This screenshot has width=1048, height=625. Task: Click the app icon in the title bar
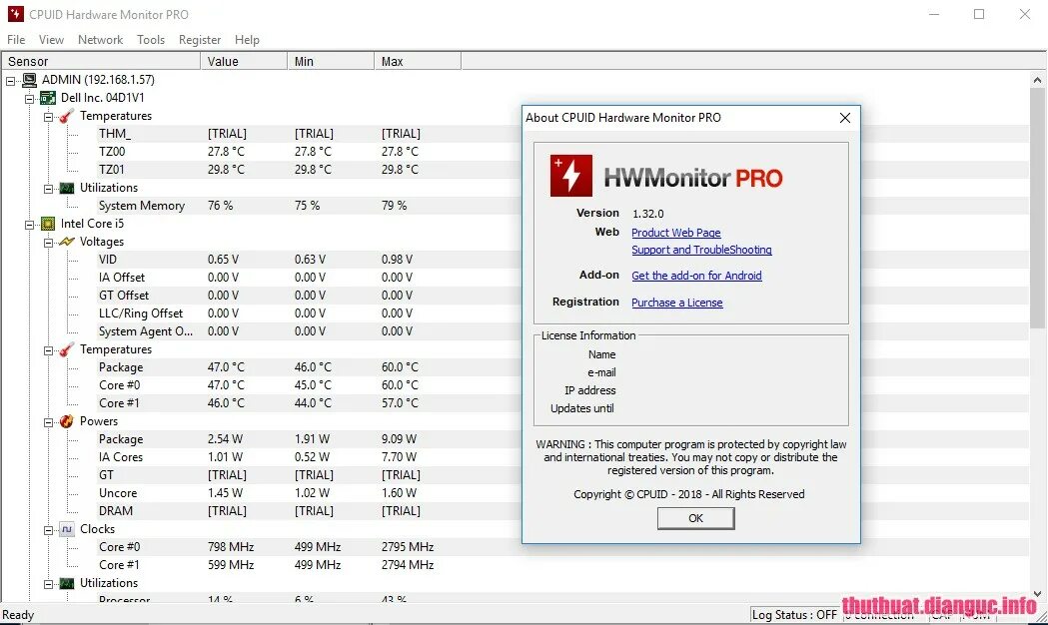(x=15, y=14)
